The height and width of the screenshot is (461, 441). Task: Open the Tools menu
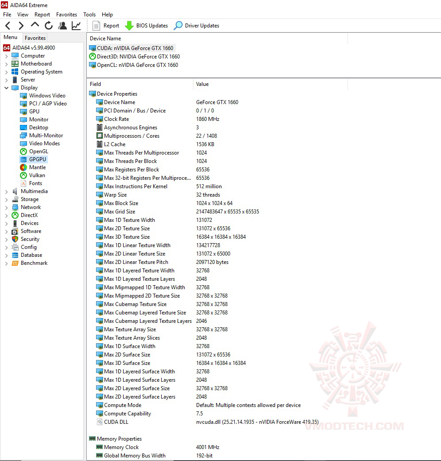(x=89, y=15)
